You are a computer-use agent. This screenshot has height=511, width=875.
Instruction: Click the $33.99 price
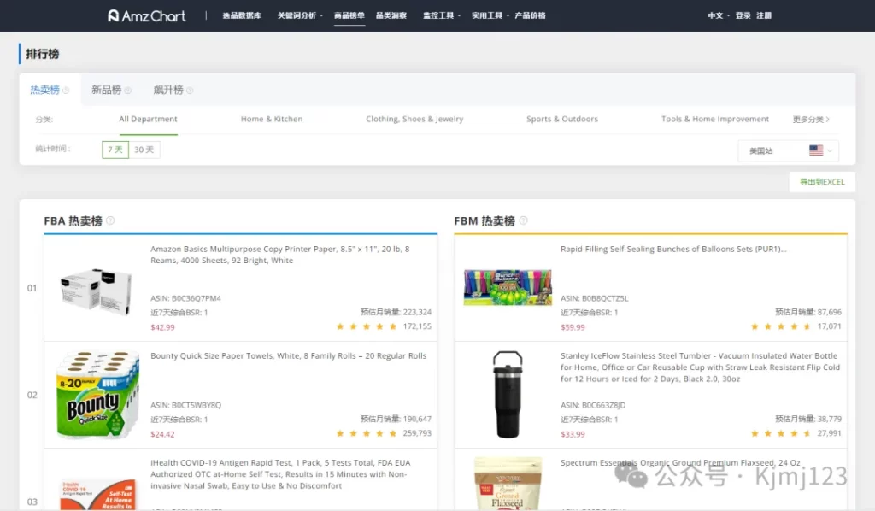(x=573, y=434)
